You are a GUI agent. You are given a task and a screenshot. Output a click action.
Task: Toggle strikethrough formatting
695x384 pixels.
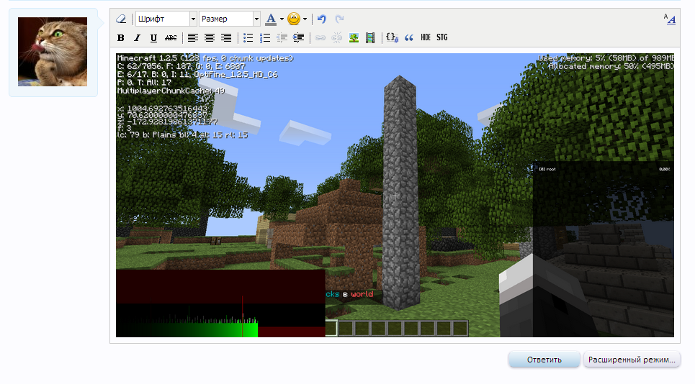click(171, 38)
